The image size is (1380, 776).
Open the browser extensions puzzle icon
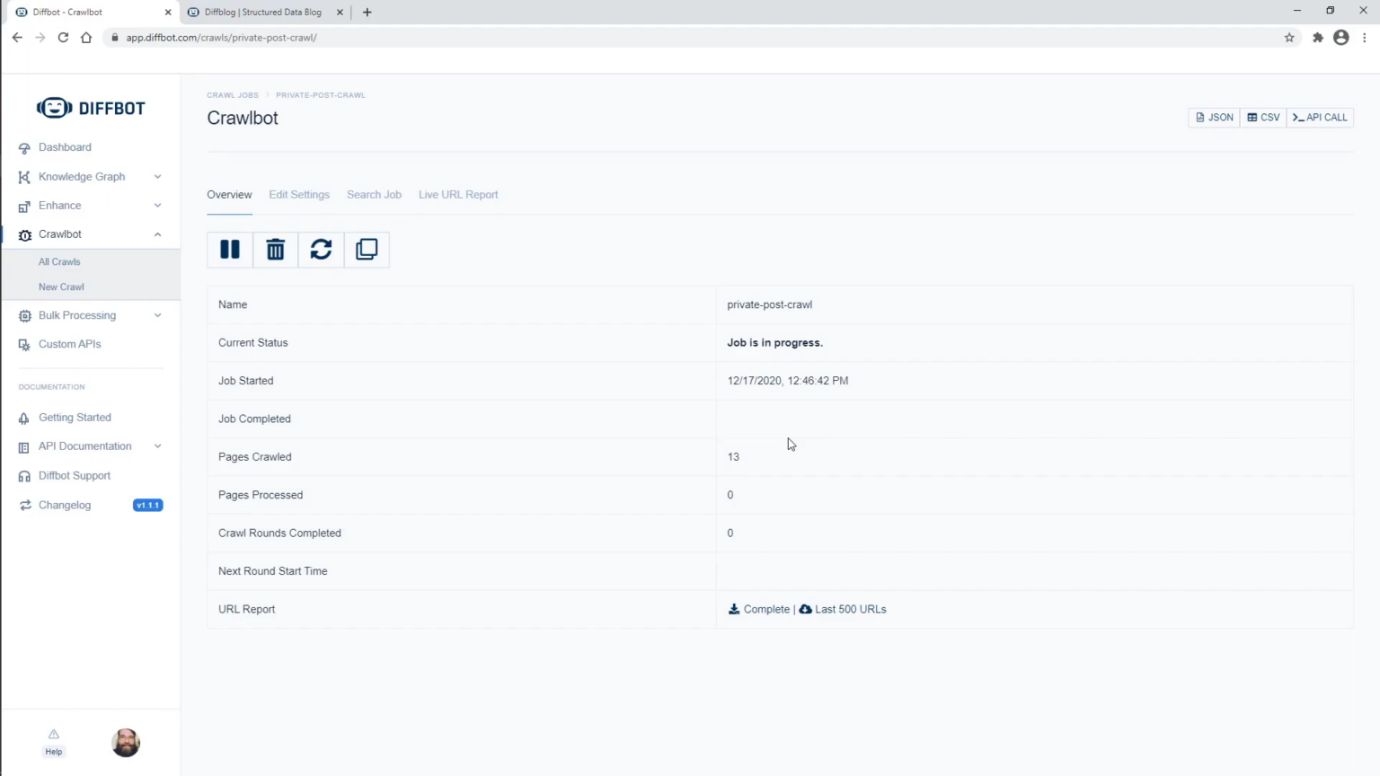tap(1317, 38)
